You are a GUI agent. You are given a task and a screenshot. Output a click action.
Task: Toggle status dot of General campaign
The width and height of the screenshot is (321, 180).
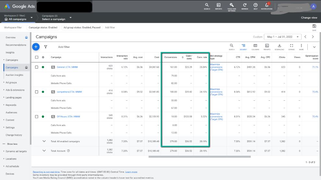(43, 67)
